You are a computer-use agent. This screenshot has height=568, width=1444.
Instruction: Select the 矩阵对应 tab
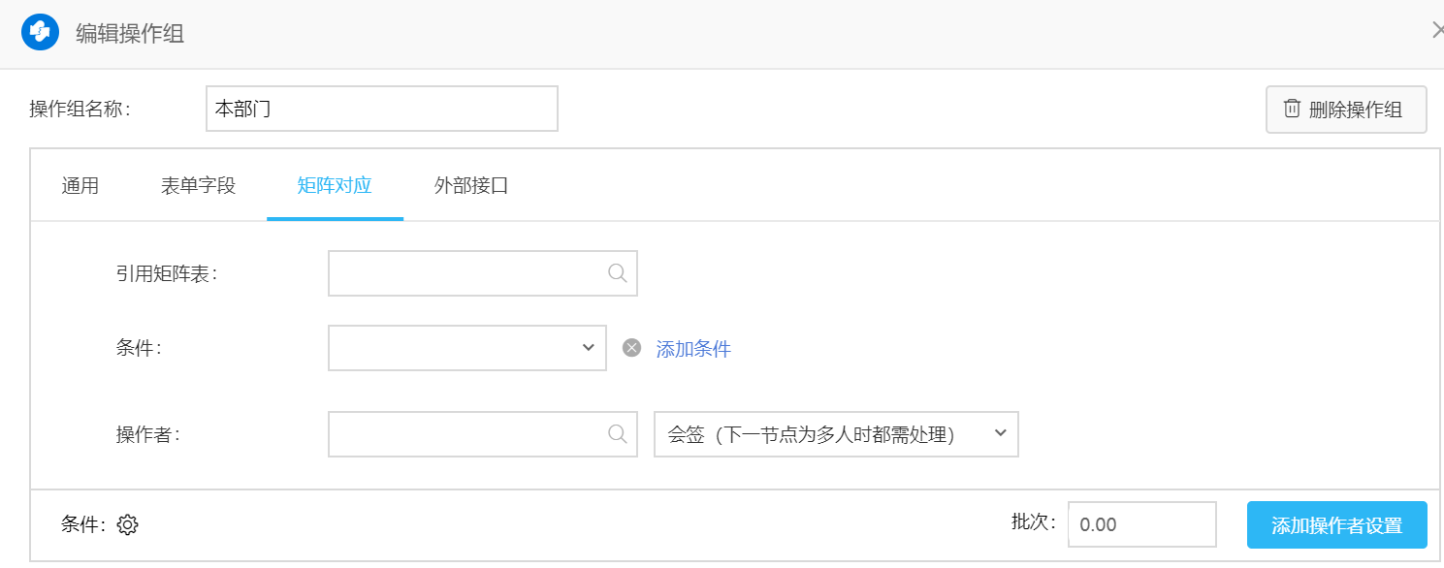click(335, 186)
